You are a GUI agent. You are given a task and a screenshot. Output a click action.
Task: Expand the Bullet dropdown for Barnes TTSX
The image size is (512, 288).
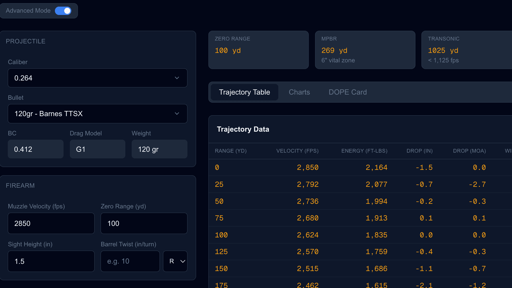point(97,114)
